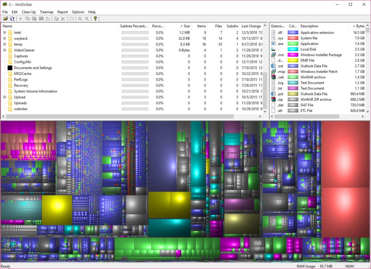Viewport: 371px width, 269px height.
Task: Expand the wayback folder tree node
Action: pyautogui.click(x=4, y=38)
